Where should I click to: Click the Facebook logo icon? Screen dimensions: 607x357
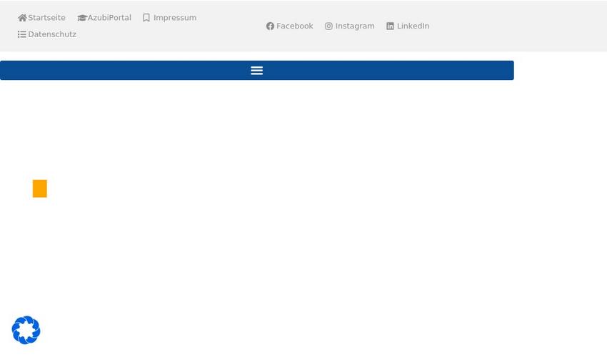[x=270, y=26]
